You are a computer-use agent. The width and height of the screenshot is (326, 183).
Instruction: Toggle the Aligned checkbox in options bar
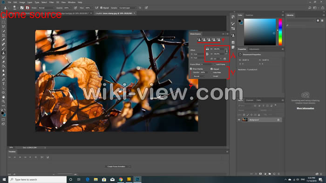(x=101, y=8)
